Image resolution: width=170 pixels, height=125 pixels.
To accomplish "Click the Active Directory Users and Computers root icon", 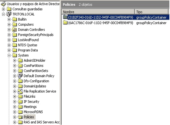I will click(x=3, y=4).
